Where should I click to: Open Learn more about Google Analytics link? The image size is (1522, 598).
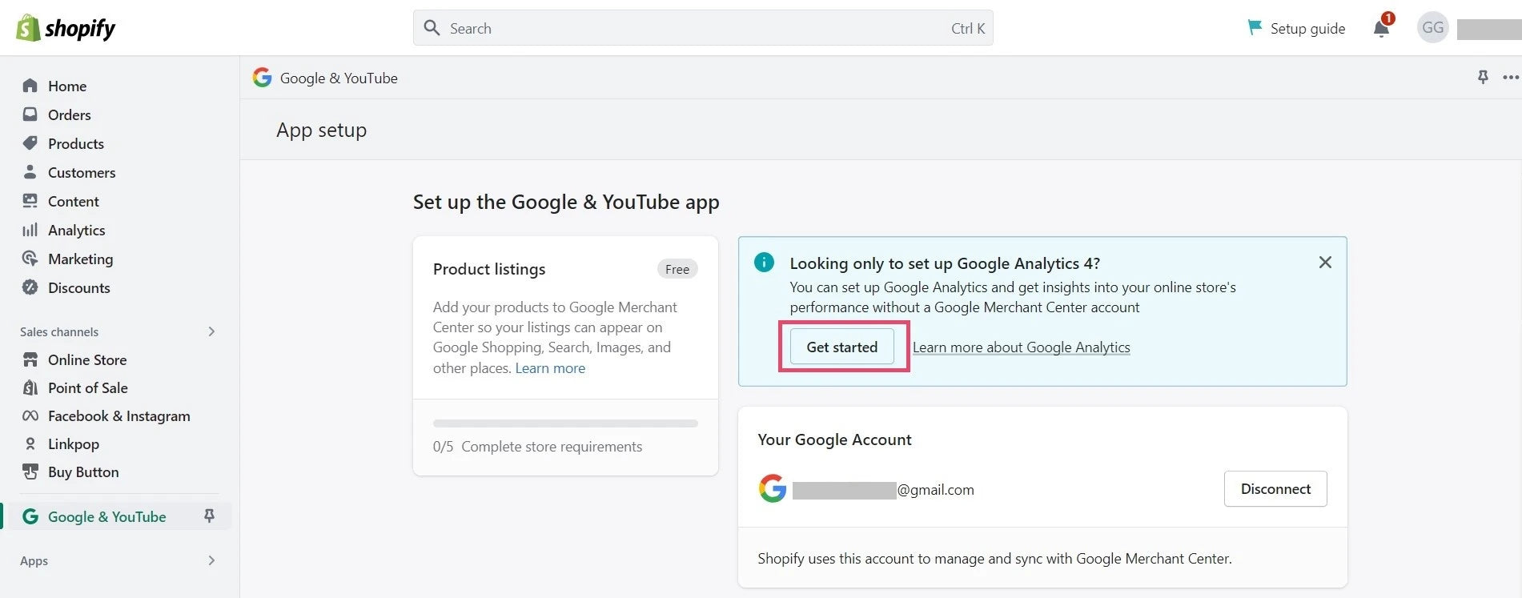pyautogui.click(x=1022, y=347)
